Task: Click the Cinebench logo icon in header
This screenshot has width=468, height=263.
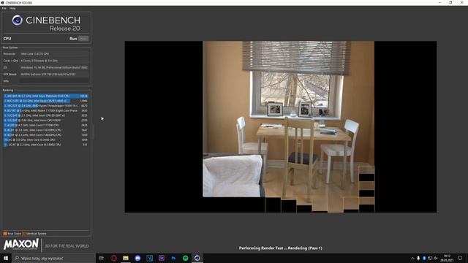Action: pyautogui.click(x=18, y=20)
